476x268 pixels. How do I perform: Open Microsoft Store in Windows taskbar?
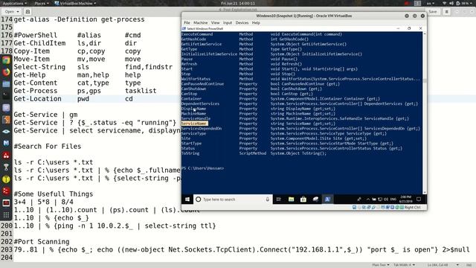[x=303, y=200]
